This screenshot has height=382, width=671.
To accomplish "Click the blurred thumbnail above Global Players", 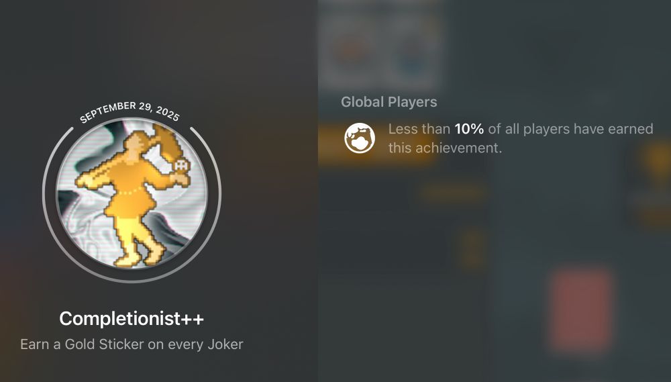I will point(381,44).
